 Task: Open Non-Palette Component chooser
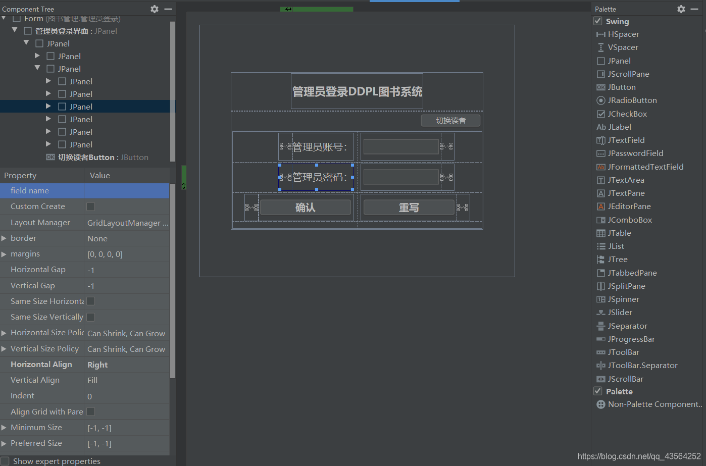pos(649,404)
